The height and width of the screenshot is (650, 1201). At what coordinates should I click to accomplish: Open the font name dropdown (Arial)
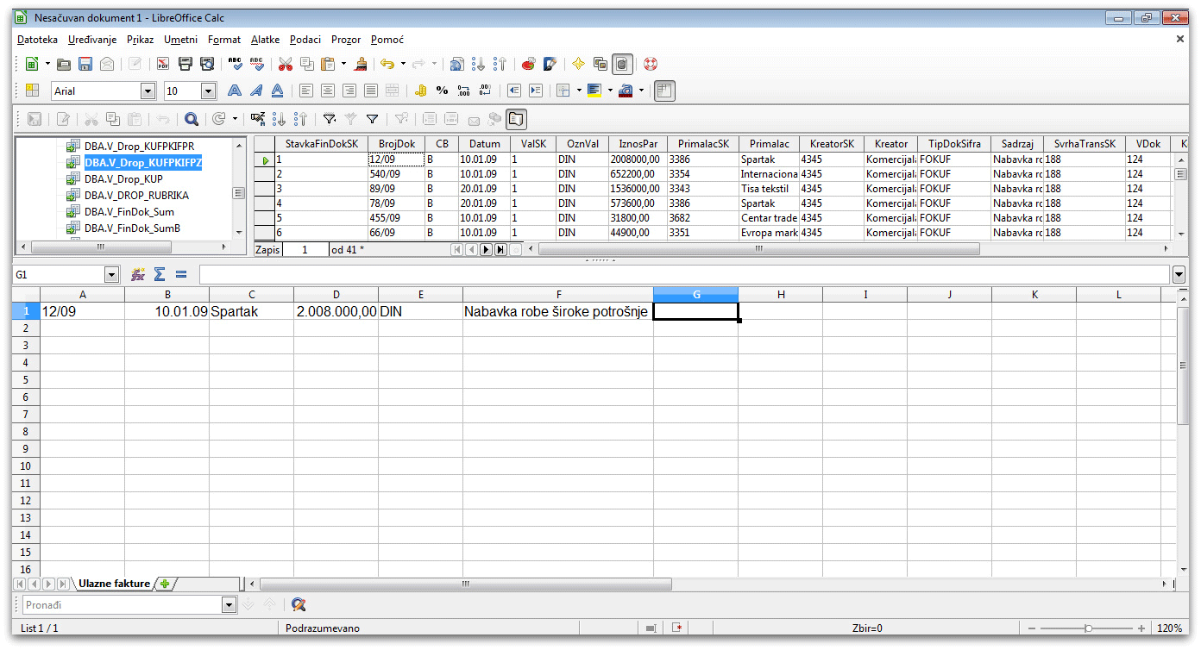point(148,91)
